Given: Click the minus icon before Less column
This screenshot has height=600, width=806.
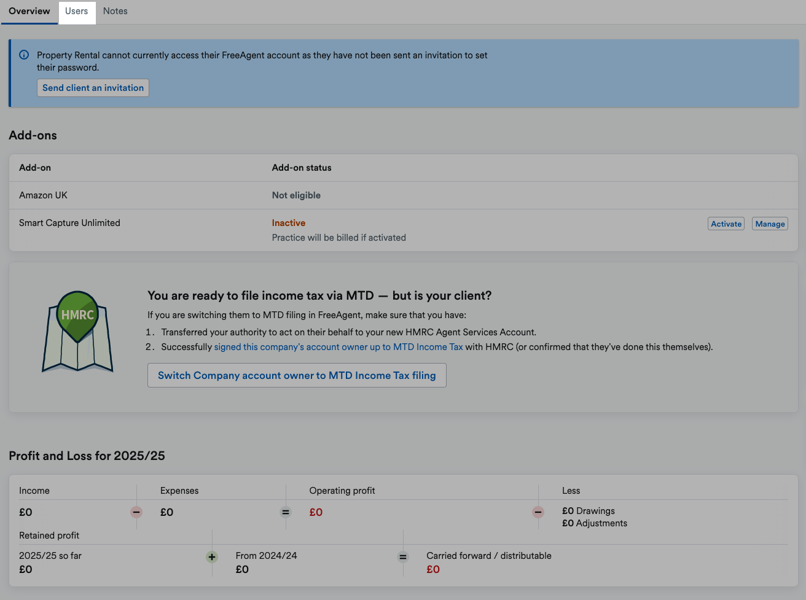Looking at the screenshot, I should (538, 512).
